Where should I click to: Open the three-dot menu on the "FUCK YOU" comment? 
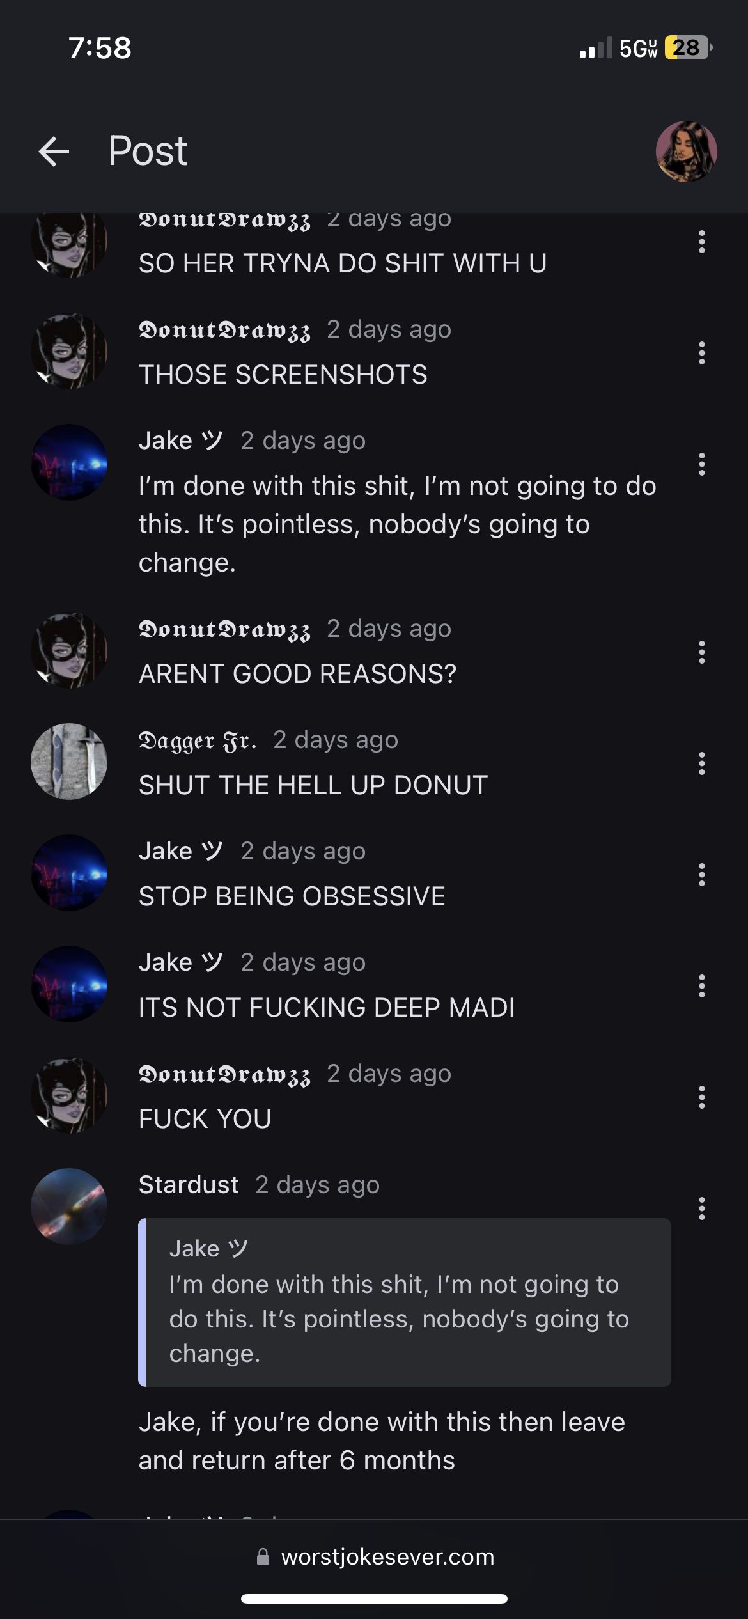coord(701,1097)
